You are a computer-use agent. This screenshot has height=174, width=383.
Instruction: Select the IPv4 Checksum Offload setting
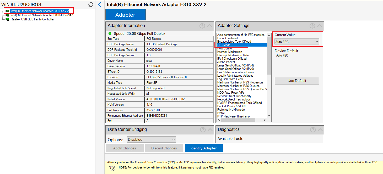(232, 59)
